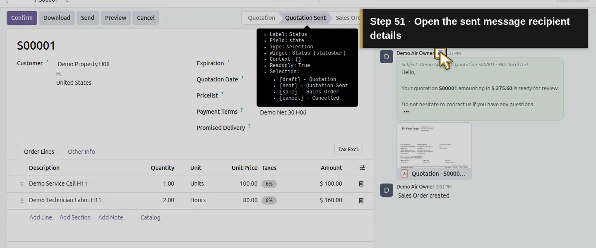
Task: Click the Demo Service Call H11 description cell
Action: tap(58, 184)
